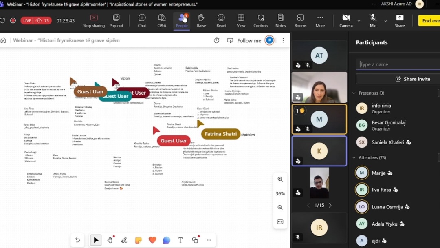Add a sticky note on the whiteboard

138,240
